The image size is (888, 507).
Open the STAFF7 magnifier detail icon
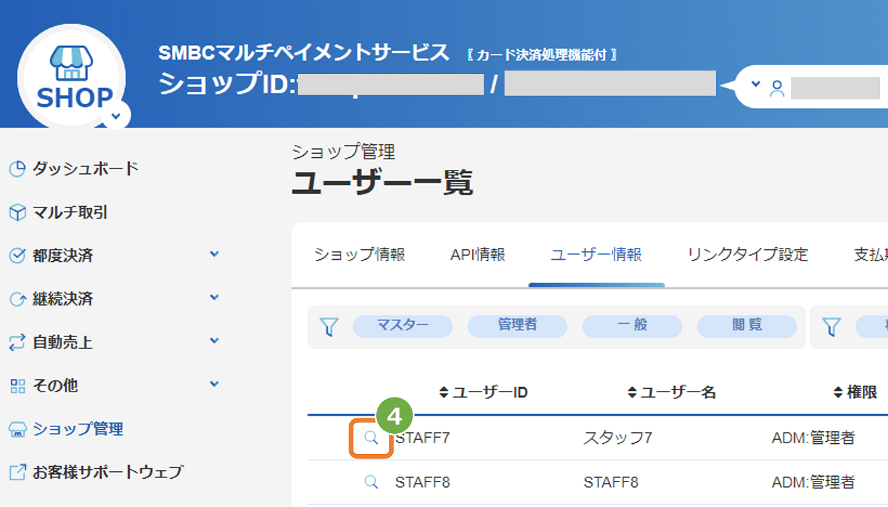click(371, 439)
